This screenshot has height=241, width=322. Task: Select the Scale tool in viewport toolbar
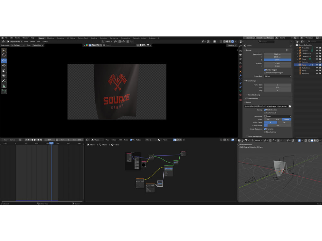pos(4,70)
